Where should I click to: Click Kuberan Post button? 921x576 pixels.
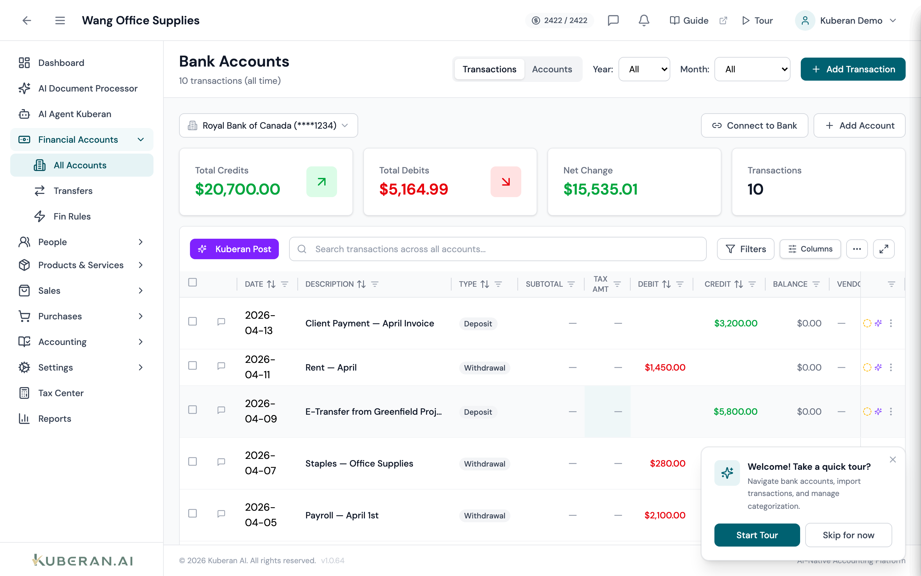234,249
